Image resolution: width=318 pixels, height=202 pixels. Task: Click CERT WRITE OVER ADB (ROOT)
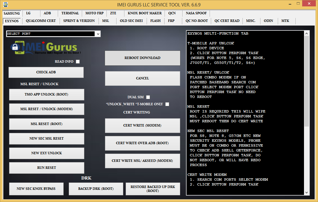click(x=142, y=143)
